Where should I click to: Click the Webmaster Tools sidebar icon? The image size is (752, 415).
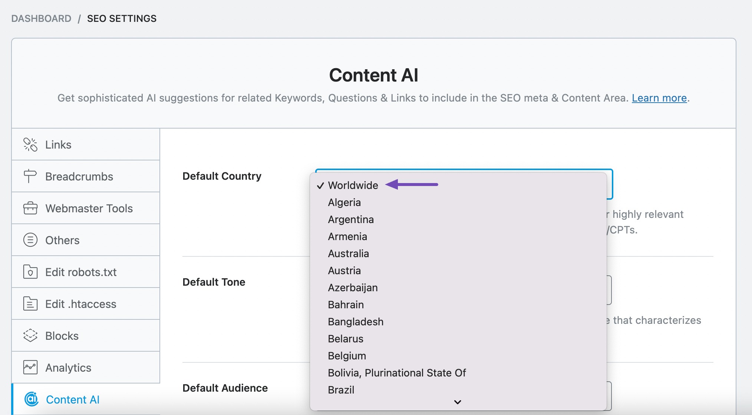30,208
